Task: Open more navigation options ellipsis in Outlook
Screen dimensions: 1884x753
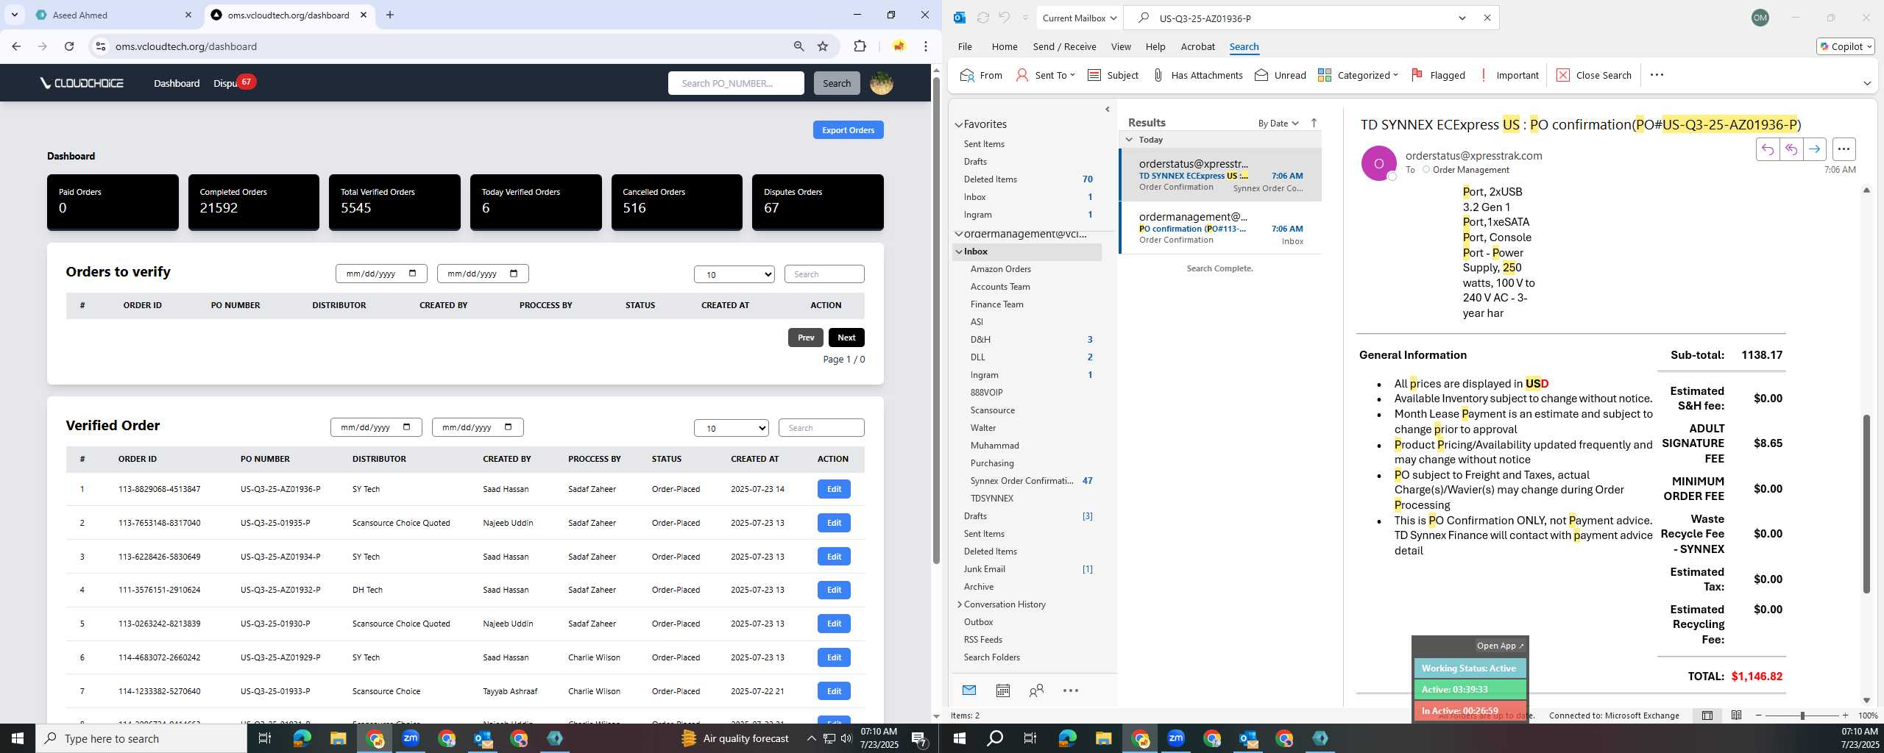Action: pyautogui.click(x=1071, y=690)
